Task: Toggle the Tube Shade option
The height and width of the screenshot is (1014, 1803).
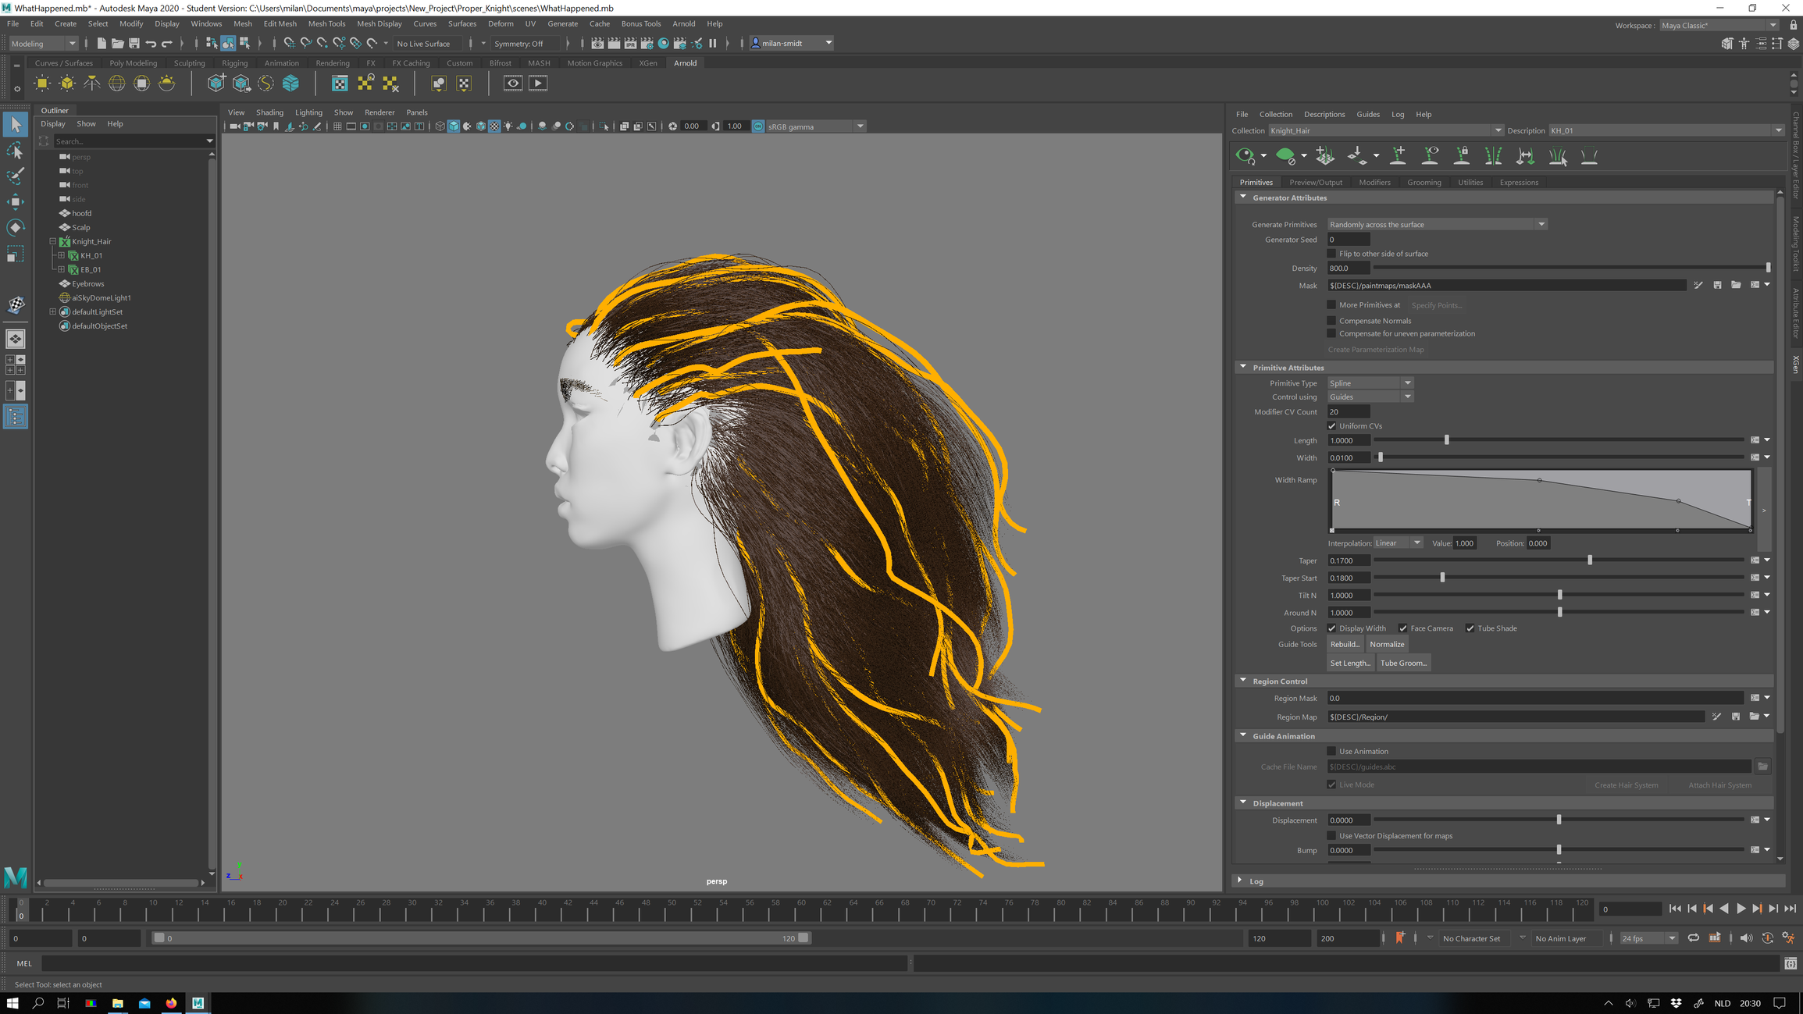Action: tap(1470, 628)
